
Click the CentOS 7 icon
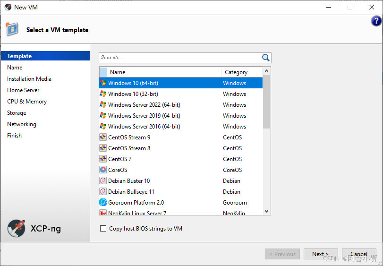coord(103,159)
